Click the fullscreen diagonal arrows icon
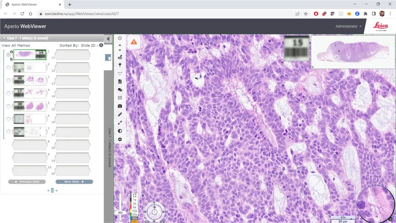Image resolution: width=396 pixels, height=223 pixels. click(x=120, y=123)
